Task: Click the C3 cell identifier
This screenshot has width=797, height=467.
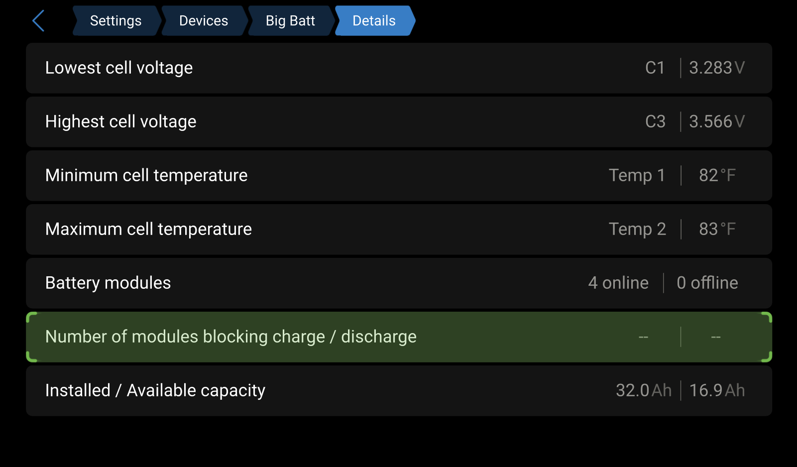Action: (x=655, y=121)
